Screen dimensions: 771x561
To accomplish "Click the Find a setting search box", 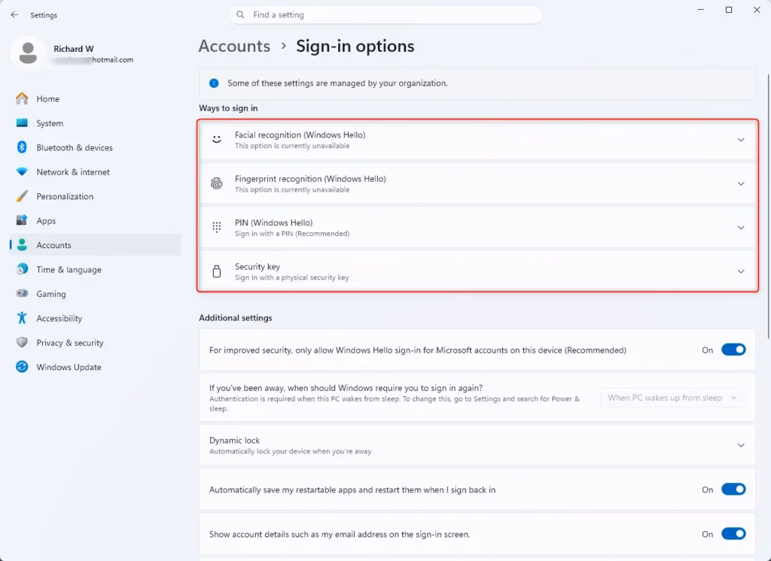I will pyautogui.click(x=385, y=15).
